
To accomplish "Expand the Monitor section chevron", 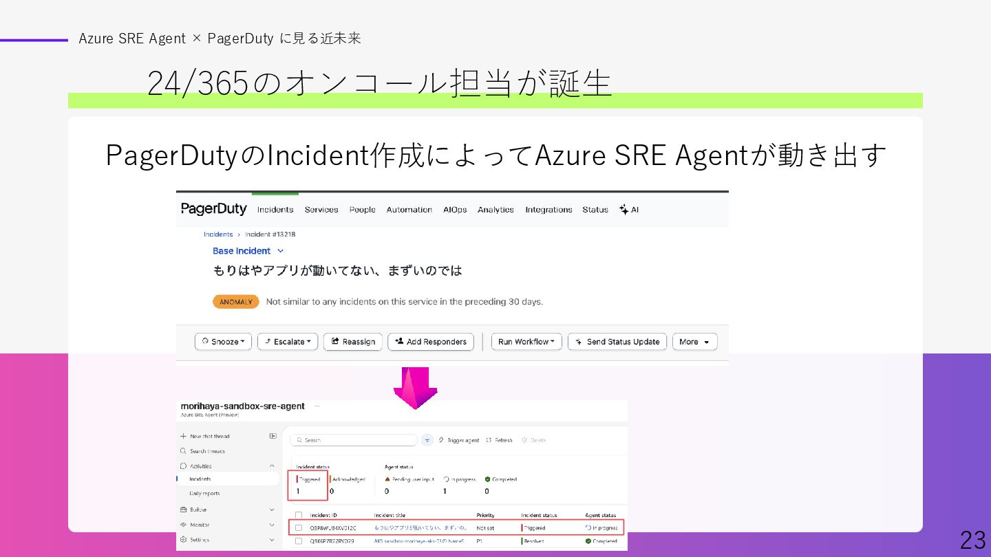I will coord(272,525).
